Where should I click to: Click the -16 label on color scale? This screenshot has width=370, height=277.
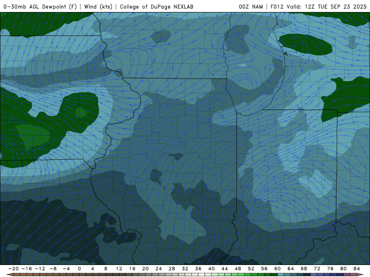point(26,269)
